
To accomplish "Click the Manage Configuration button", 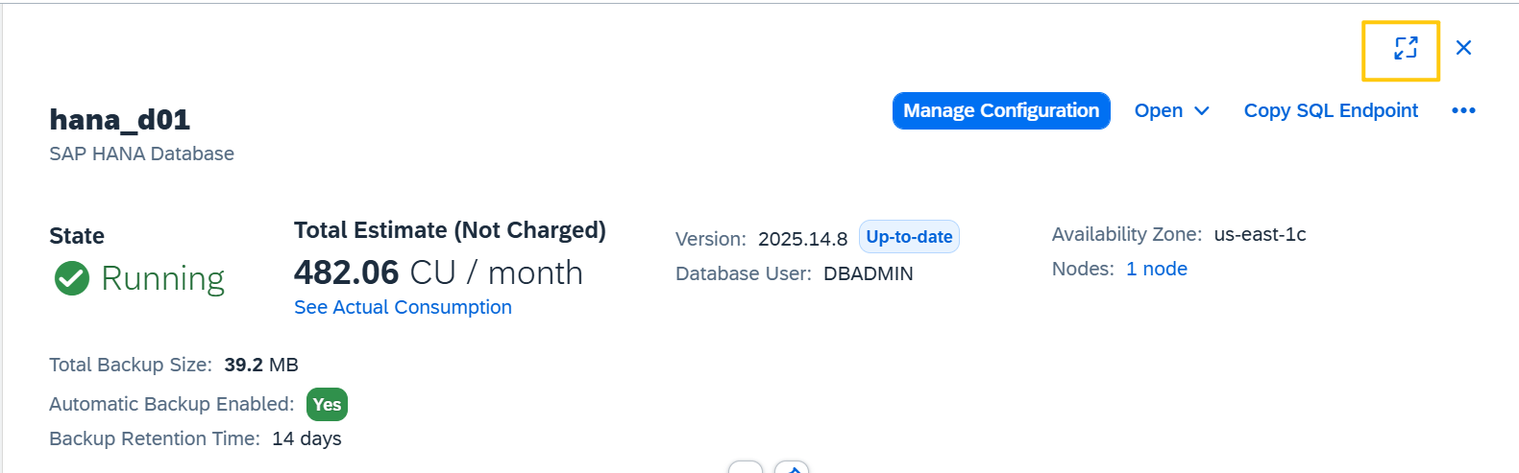I will [1001, 110].
